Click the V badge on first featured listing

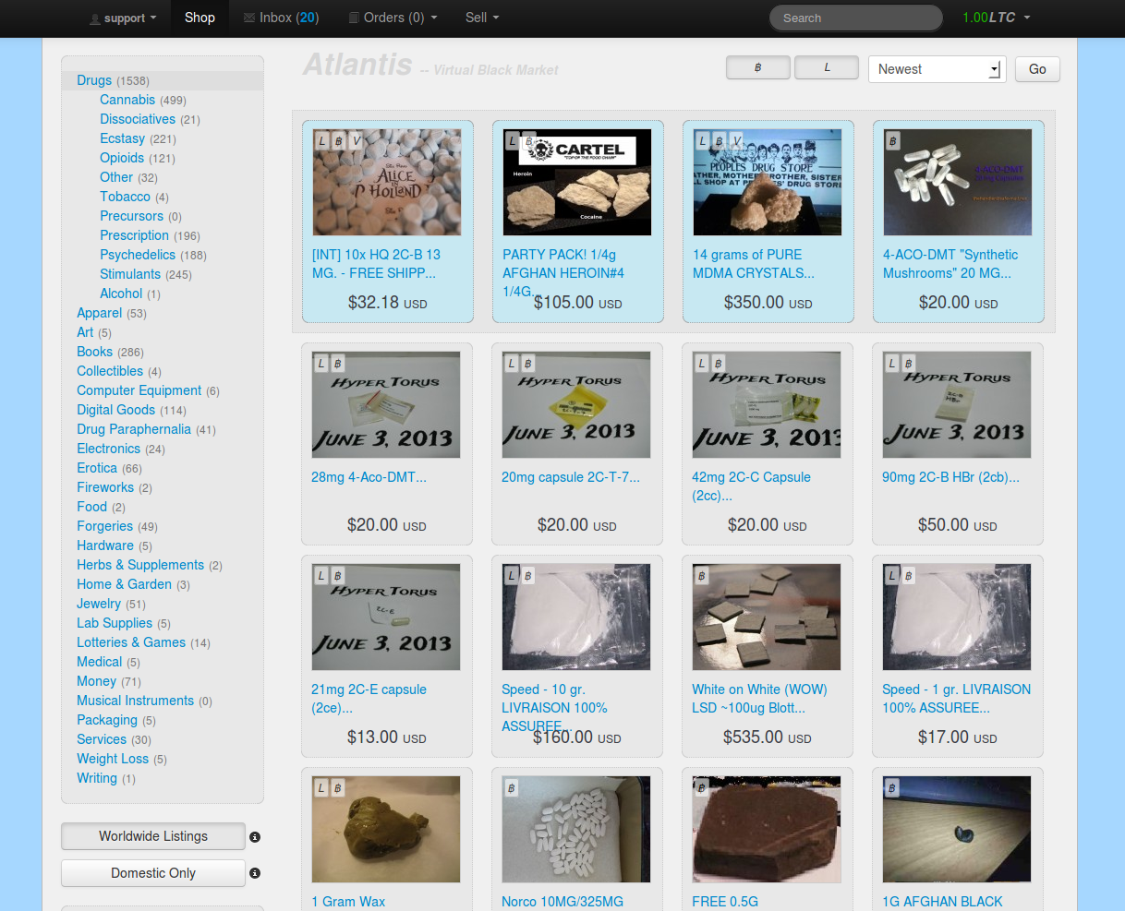(x=357, y=141)
